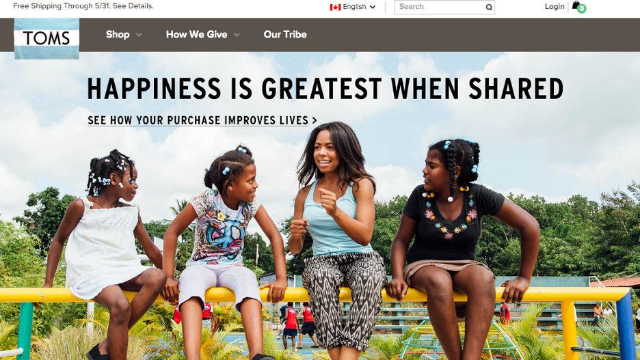Image resolution: width=640 pixels, height=360 pixels.
Task: Open the Shop menu
Action: (118, 35)
